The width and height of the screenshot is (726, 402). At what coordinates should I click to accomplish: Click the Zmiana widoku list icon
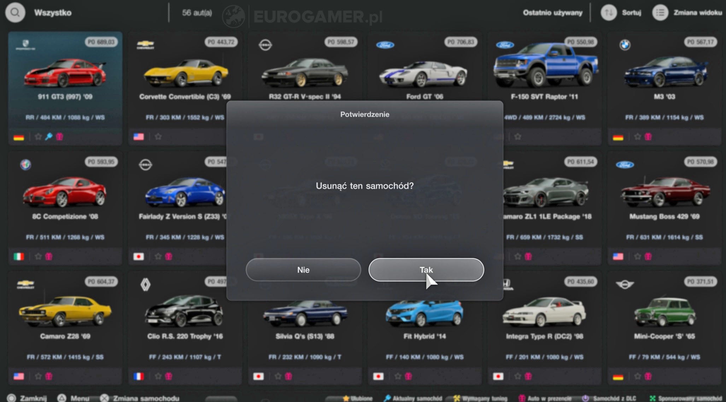660,13
